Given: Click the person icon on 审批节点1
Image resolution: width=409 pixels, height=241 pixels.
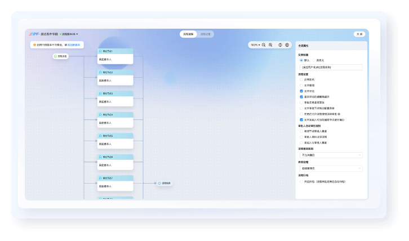Looking at the screenshot, I should tap(100, 51).
